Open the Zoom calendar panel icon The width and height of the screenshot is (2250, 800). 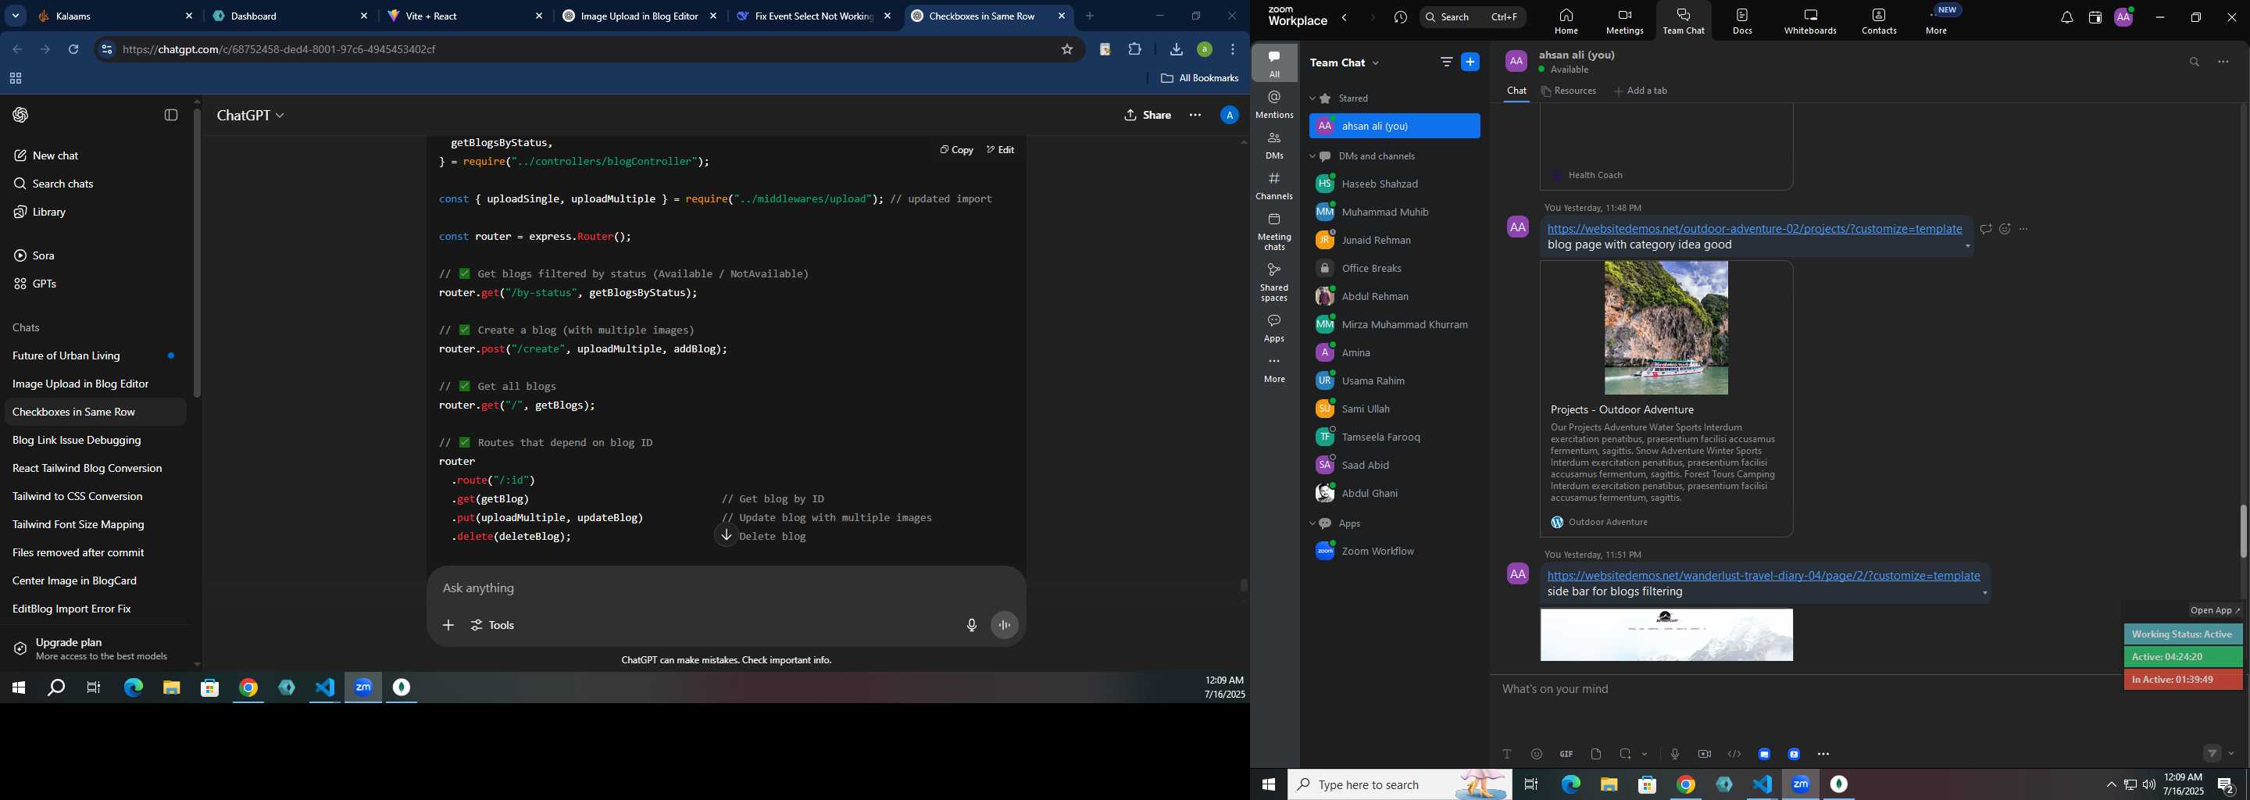pos(2095,17)
